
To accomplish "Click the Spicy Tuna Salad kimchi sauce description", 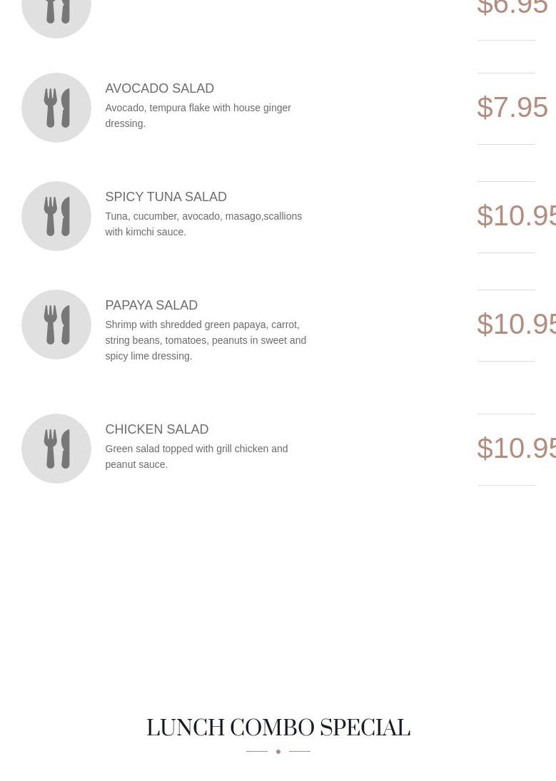I will (203, 224).
